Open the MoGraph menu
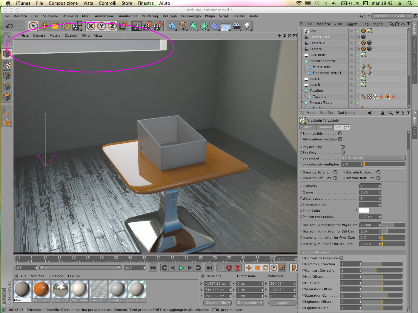Image resolution: width=418 pixels, height=313 pixels. [x=169, y=16]
